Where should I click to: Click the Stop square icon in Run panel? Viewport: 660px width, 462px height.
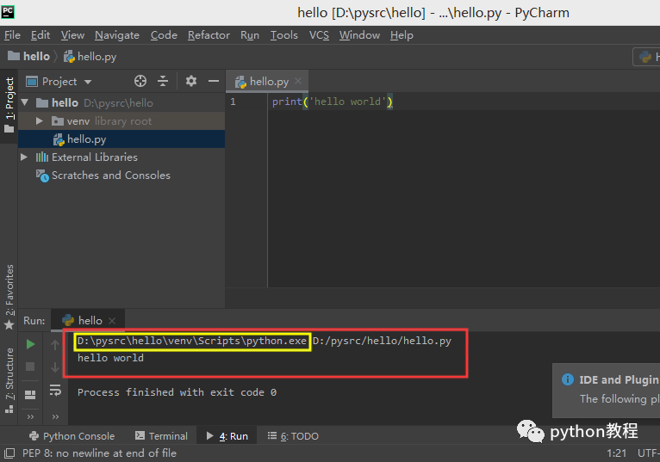(30, 367)
